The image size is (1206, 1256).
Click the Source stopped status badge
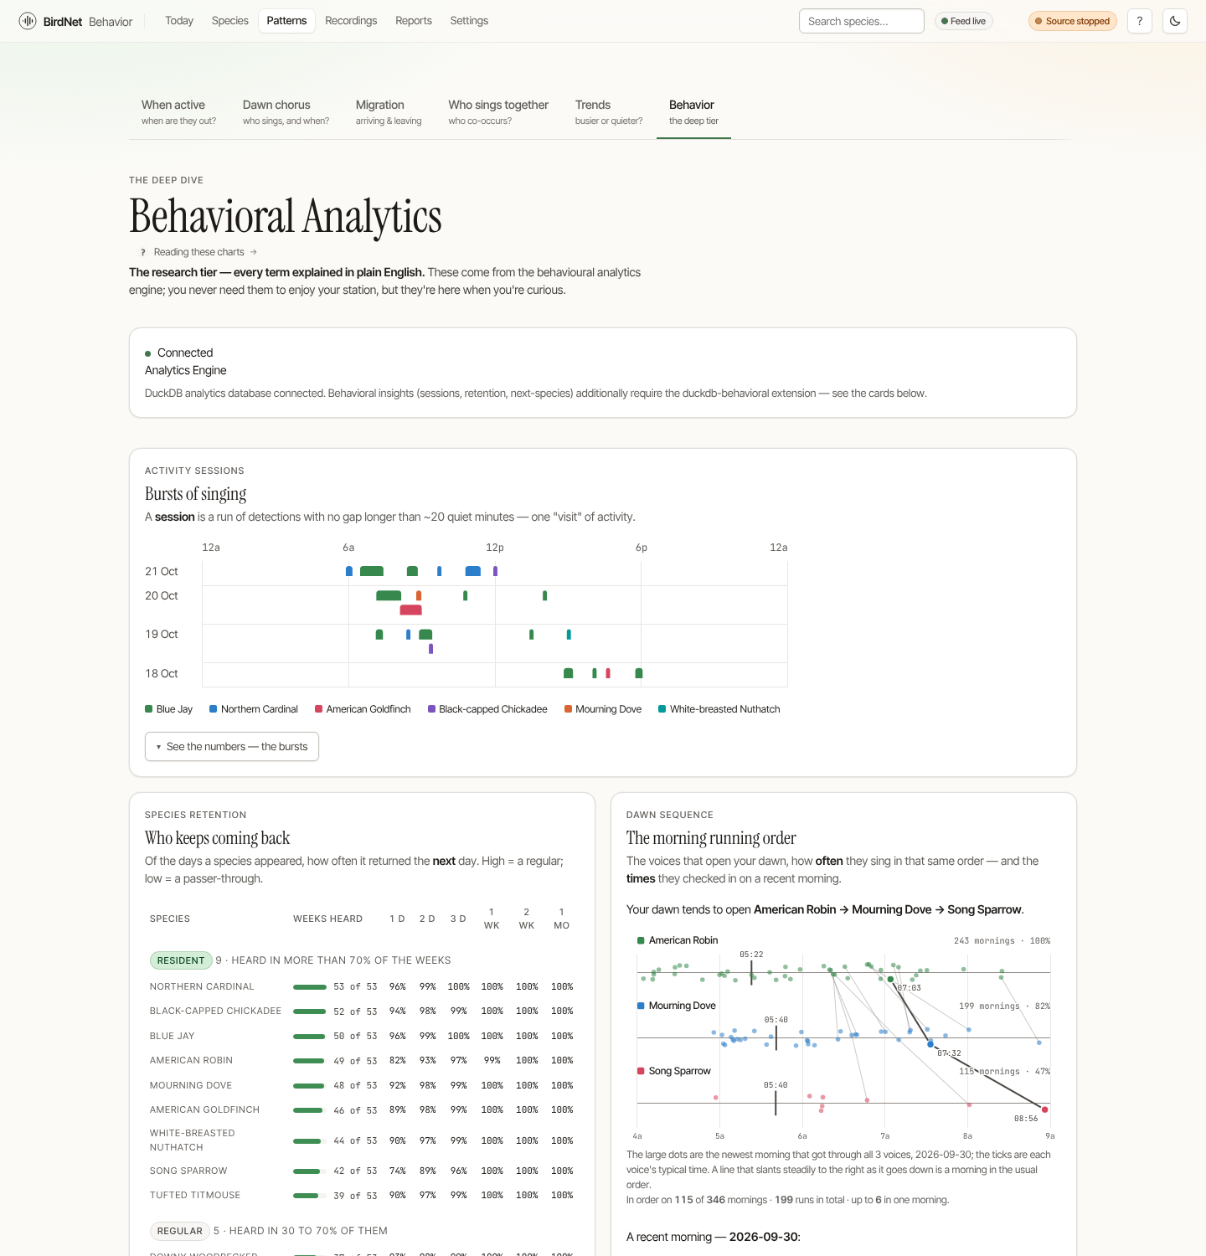1073,21
